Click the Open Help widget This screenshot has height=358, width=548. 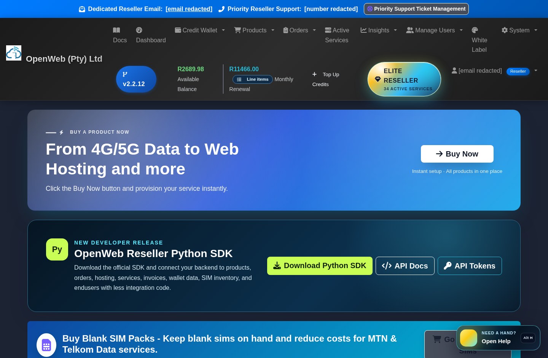[498, 338]
